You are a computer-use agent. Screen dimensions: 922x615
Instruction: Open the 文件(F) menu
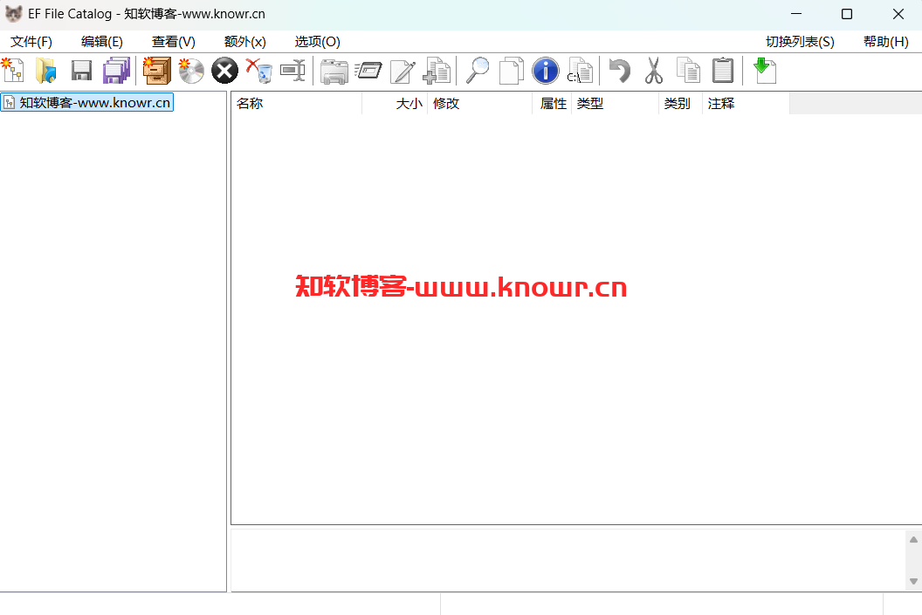[x=31, y=42]
